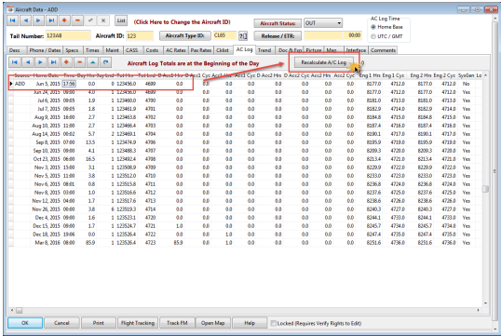This screenshot has width=501, height=336.
Task: Click the AC Log grid vertical scrollbar thumb
Action: [x=486, y=189]
